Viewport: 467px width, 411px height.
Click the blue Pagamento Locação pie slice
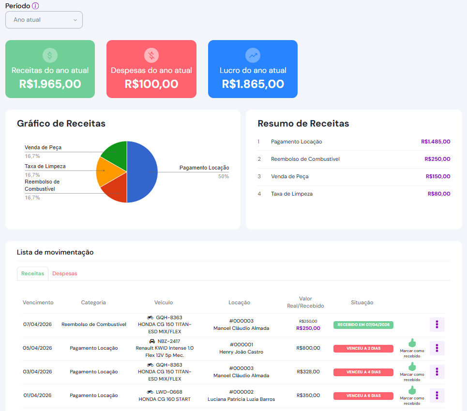[143, 172]
